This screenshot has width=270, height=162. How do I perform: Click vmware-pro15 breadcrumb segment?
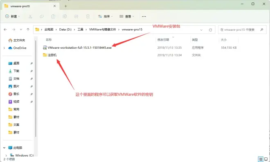[132, 29]
